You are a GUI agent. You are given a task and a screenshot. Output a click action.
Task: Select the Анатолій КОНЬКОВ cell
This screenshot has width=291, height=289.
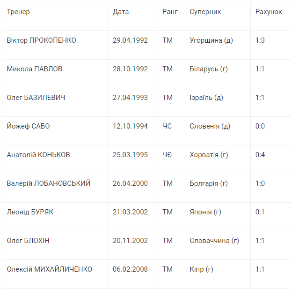click(38, 155)
